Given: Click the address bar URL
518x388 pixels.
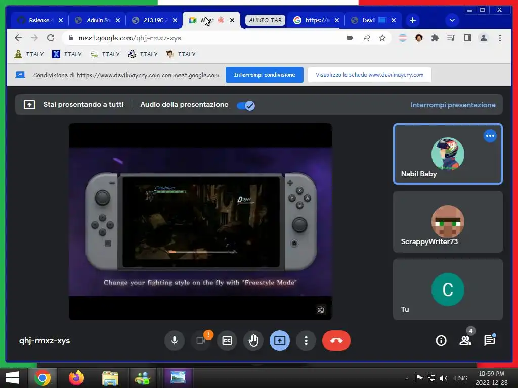Looking at the screenshot, I should pos(130,38).
